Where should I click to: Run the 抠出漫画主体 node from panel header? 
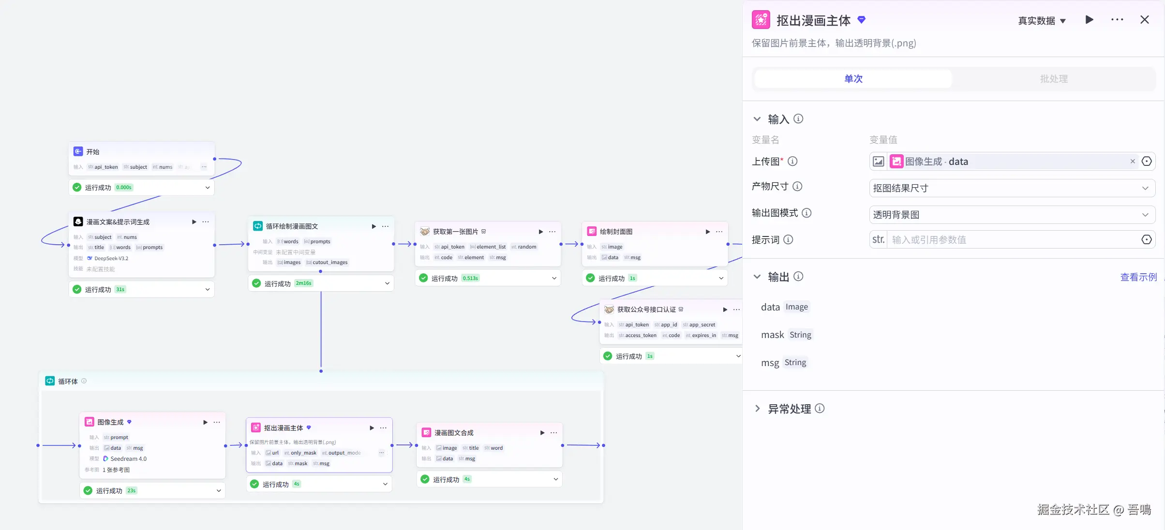click(x=1089, y=20)
